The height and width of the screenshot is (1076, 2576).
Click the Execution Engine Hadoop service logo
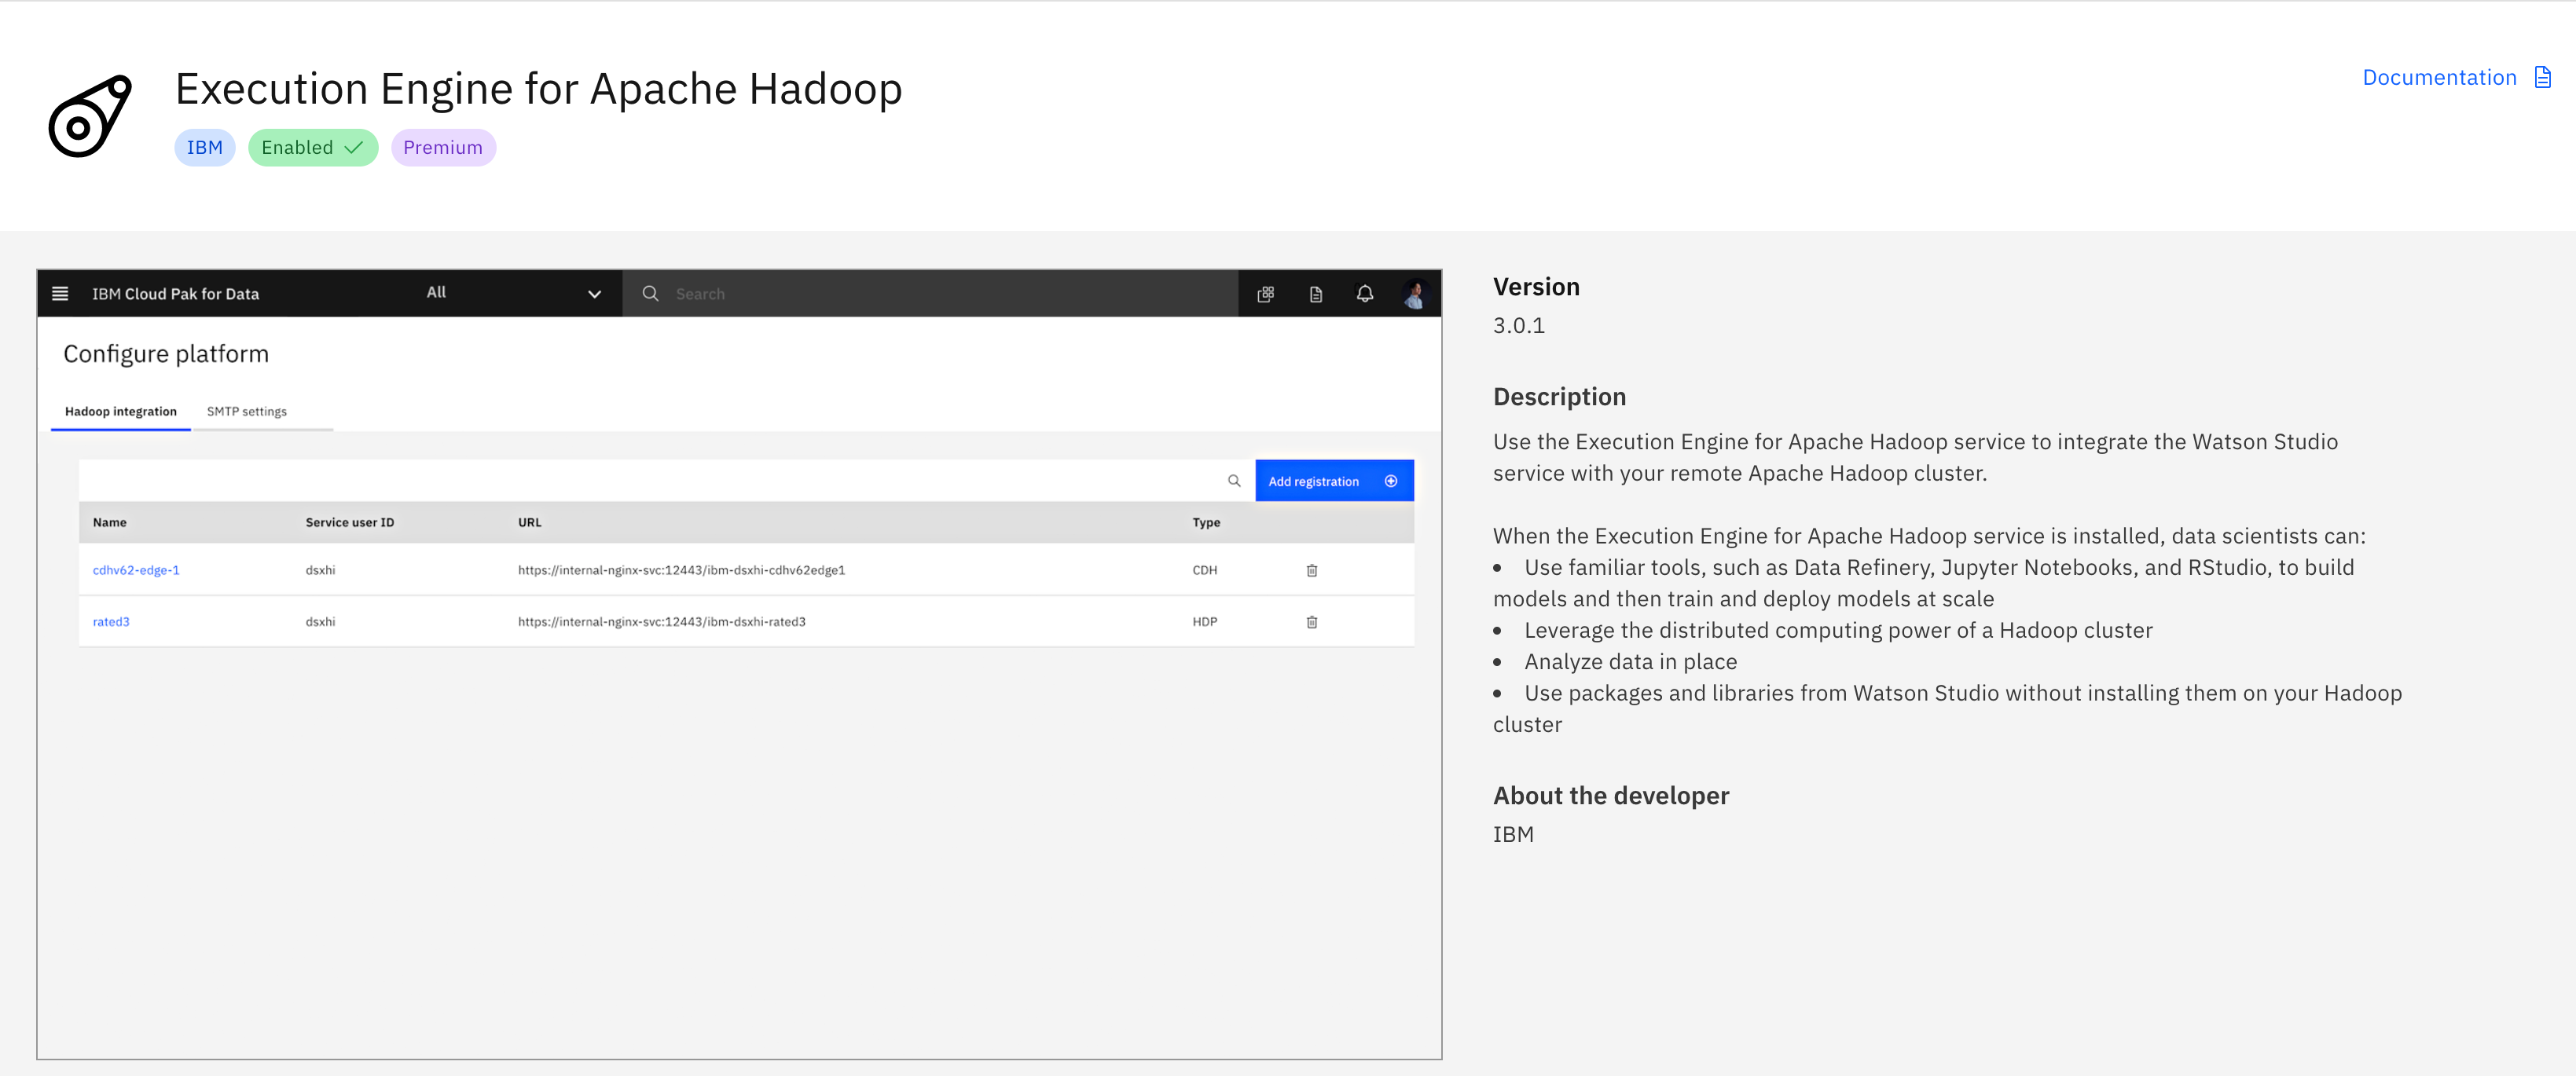point(90,116)
